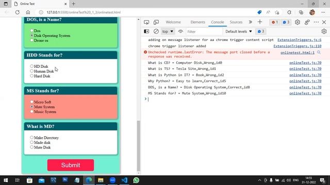The image size is (330, 185).
Task: Show console sidebar toggle icon
Action: (146, 31)
